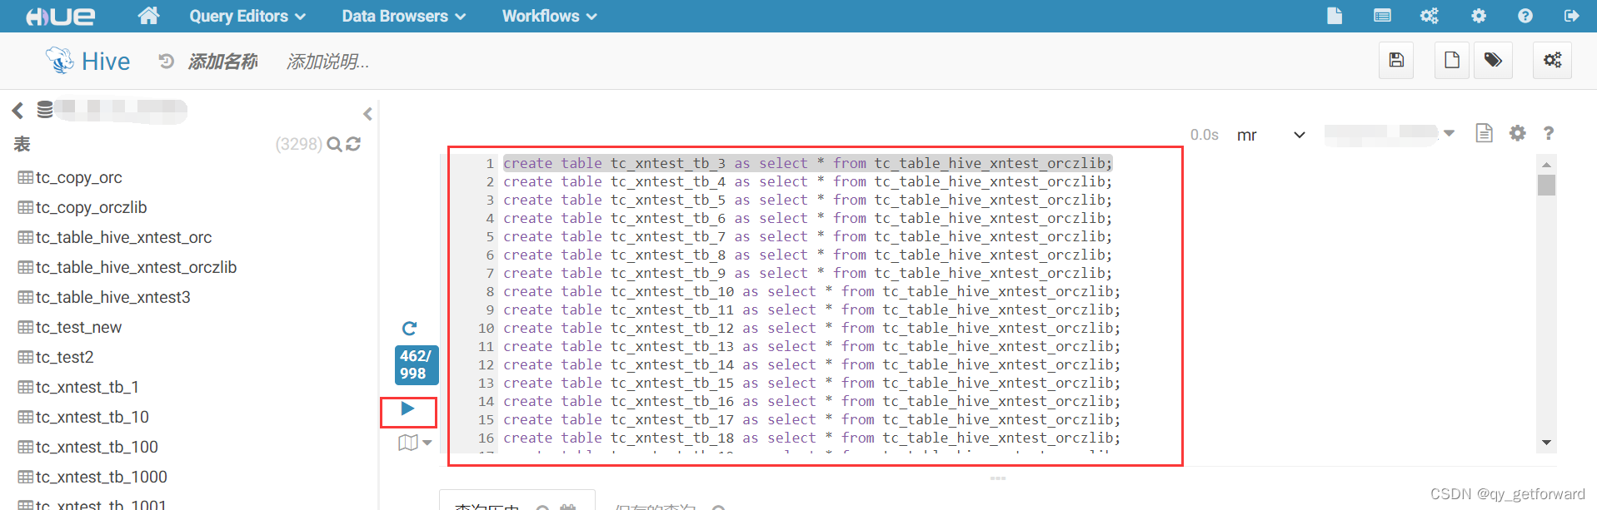Viewport: 1597px width, 510px height.
Task: Click the 0.0s execution time label
Action: [1204, 135]
